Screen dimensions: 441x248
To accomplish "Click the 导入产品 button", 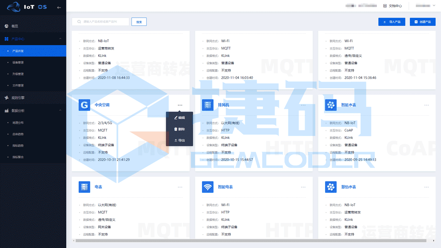I will pos(391,22).
